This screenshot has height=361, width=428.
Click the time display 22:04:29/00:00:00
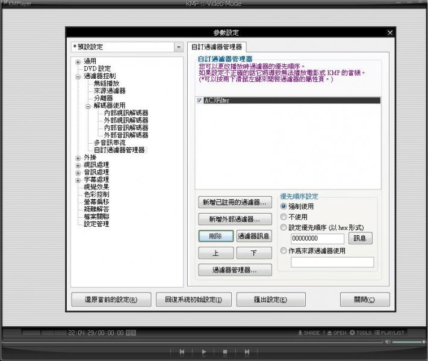(96, 333)
